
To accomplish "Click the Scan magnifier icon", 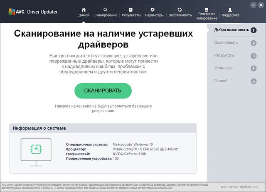I will point(106,9).
